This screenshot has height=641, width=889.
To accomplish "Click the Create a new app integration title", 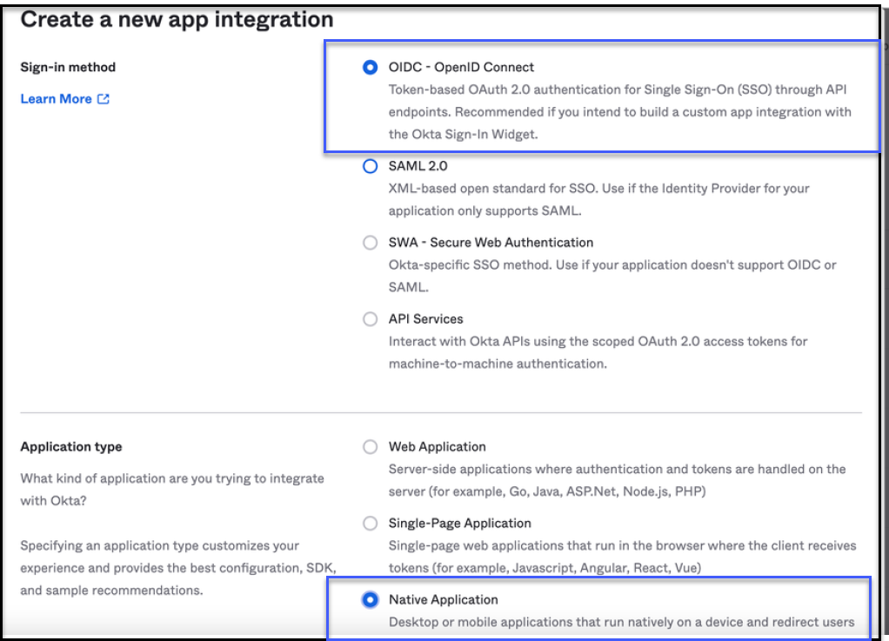I will coord(177,19).
